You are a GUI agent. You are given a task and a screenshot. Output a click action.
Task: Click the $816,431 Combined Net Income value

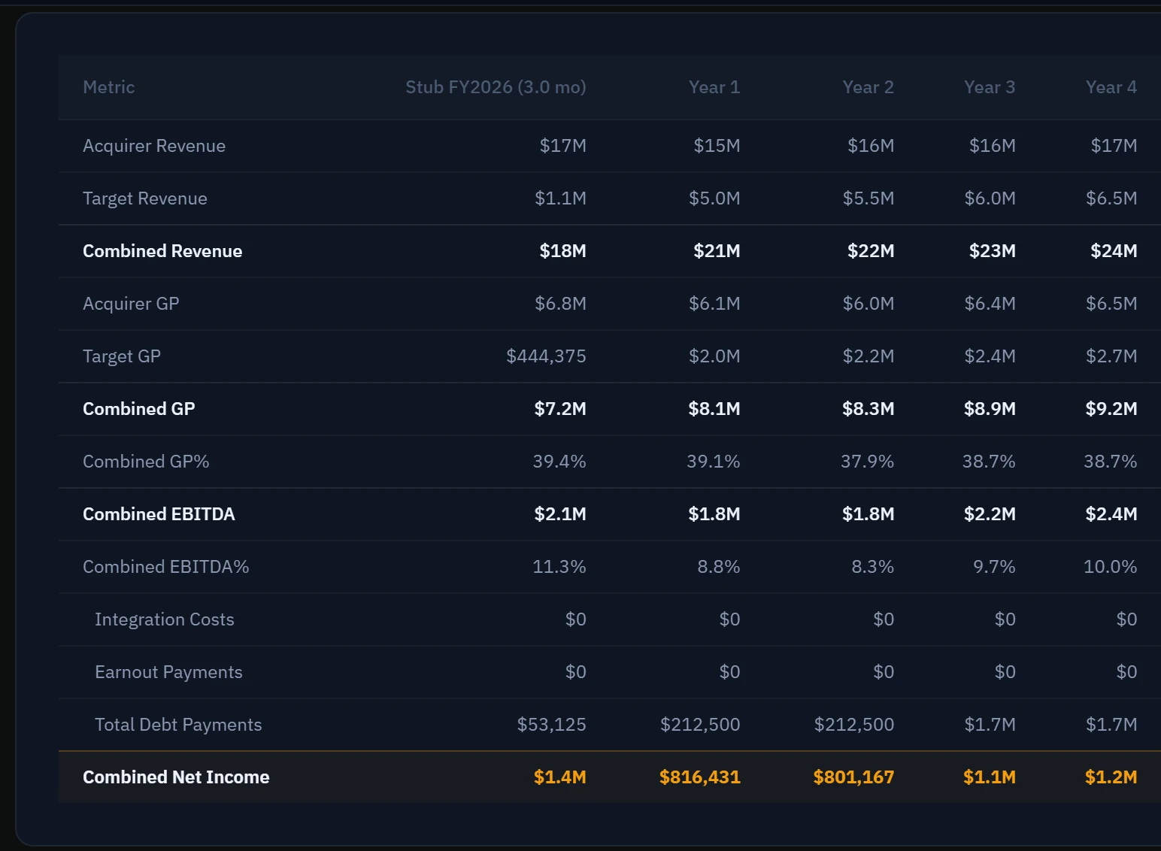click(x=700, y=777)
